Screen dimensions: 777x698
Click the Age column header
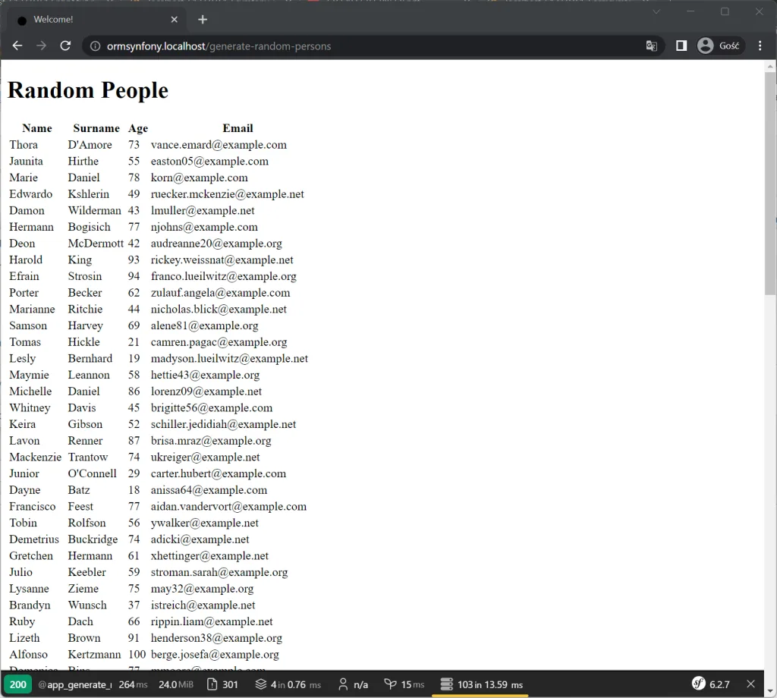138,128
